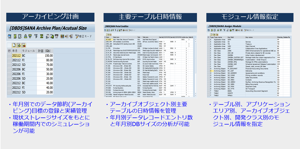Click the magnifier details icon in Assign Module toolbar

tap(208, 30)
